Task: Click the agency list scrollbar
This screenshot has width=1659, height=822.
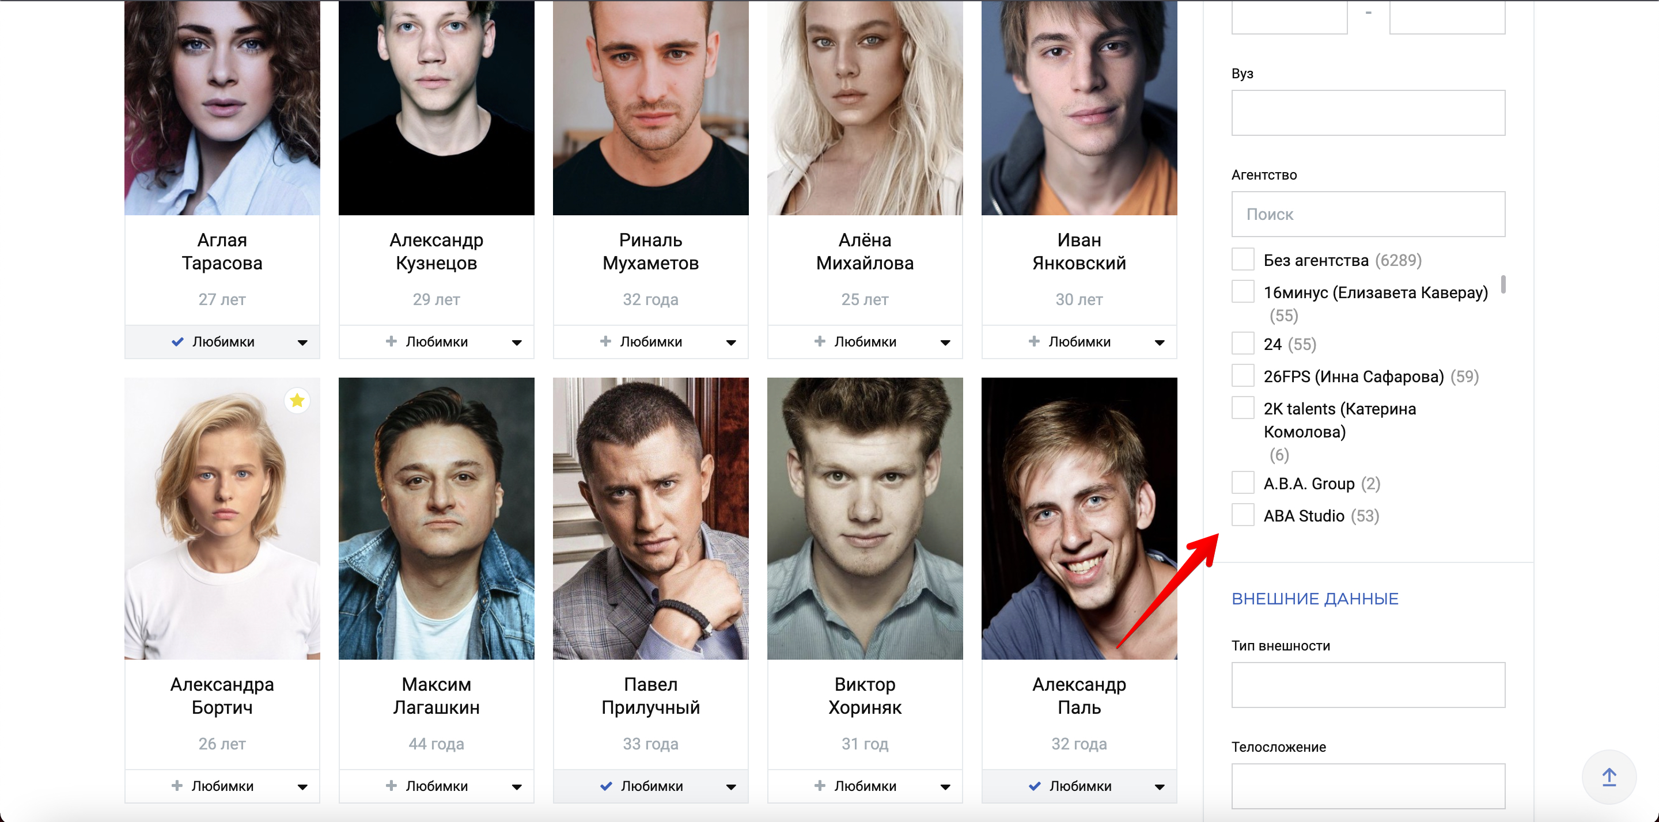Action: point(1503,284)
